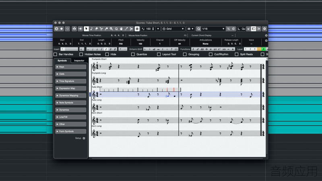Toggle layer 3 button
Image resolution: width=322 pixels, height=181 pixels.
click(x=255, y=49)
